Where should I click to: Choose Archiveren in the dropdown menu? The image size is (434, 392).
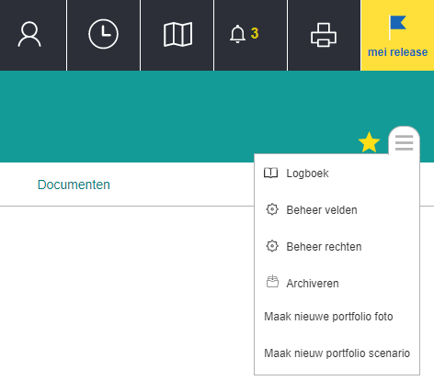point(313,284)
